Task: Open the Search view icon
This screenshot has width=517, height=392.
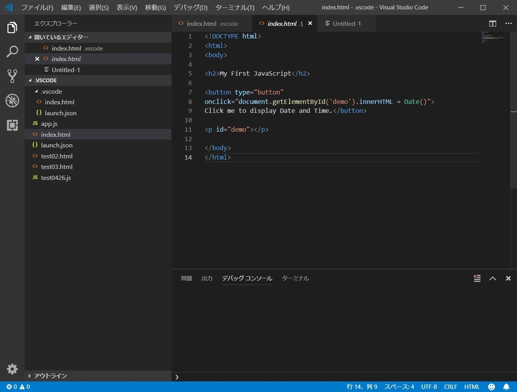Action: tap(12, 52)
